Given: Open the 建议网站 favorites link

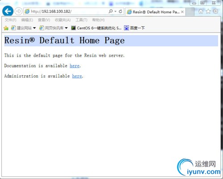Looking at the screenshot, I should (21, 28).
